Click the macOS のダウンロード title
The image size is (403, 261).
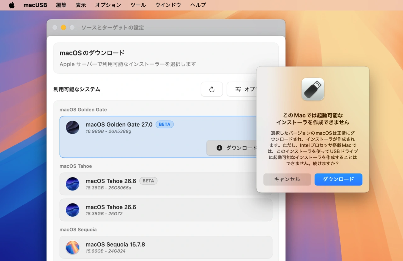point(92,53)
